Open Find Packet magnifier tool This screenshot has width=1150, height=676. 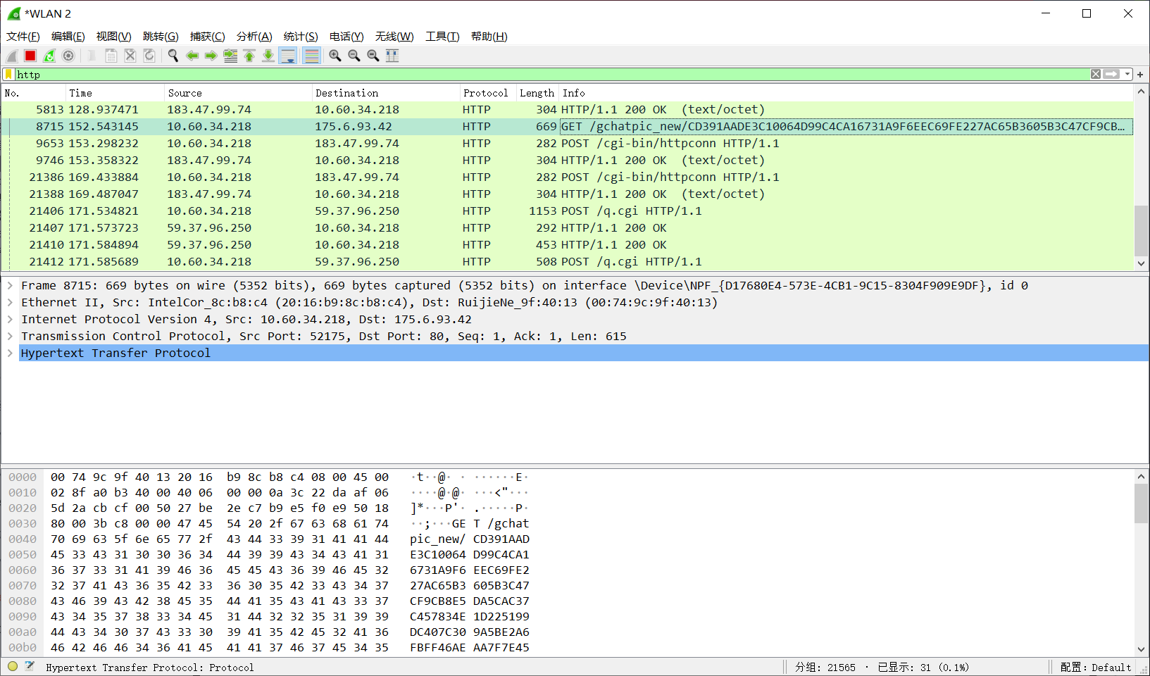[x=173, y=56]
